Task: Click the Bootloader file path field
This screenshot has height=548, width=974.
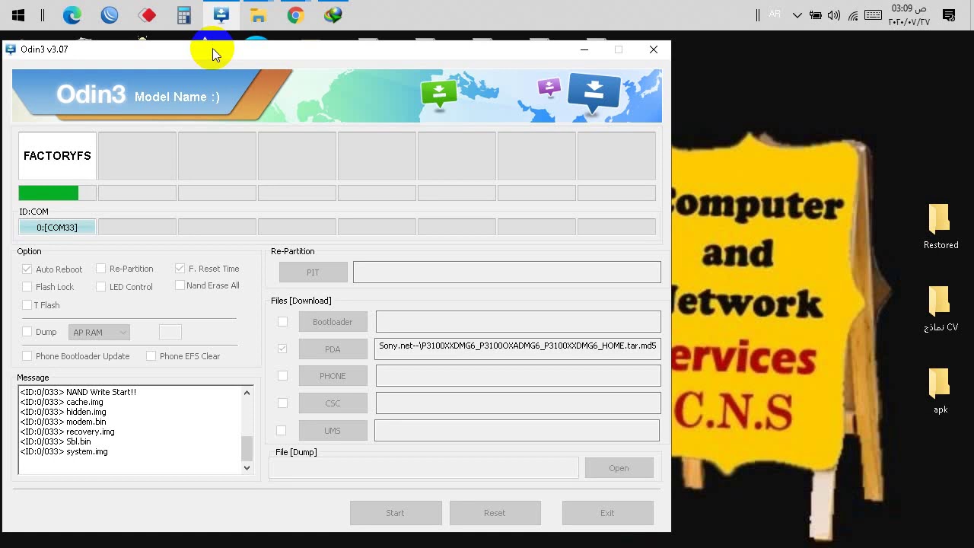Action: pyautogui.click(x=518, y=322)
